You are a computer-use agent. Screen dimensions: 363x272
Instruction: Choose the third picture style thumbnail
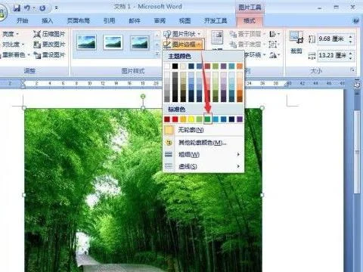(140, 42)
